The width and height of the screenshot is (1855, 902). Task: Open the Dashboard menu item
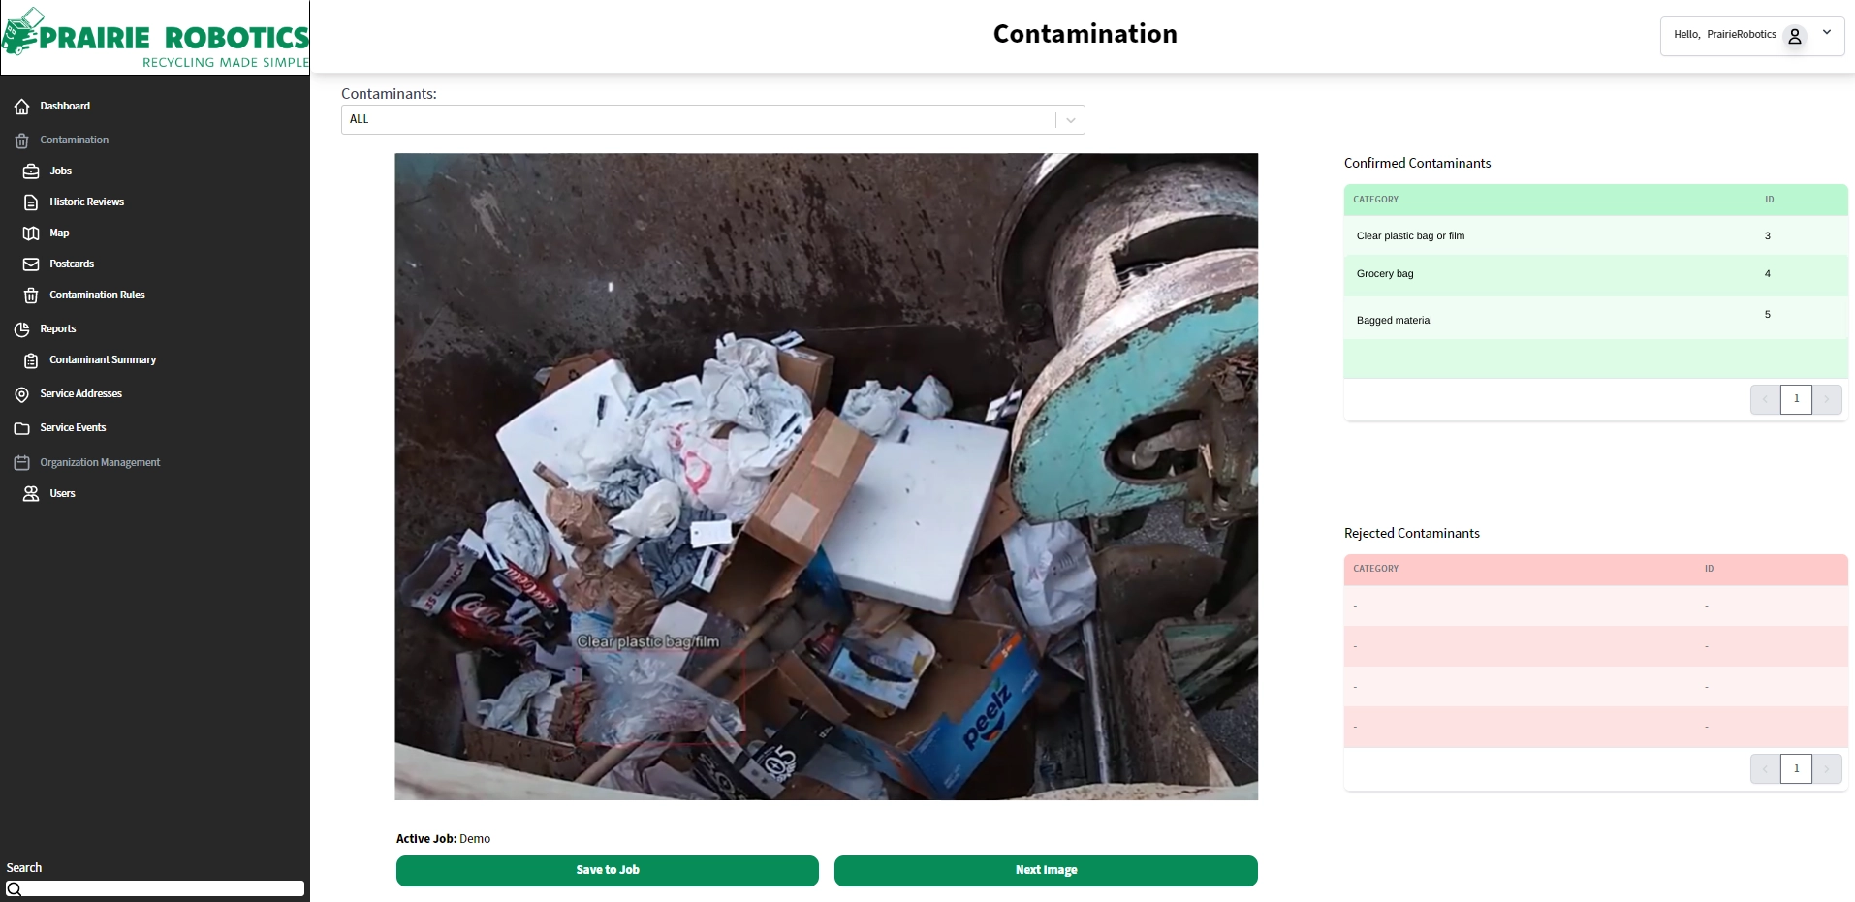65,106
